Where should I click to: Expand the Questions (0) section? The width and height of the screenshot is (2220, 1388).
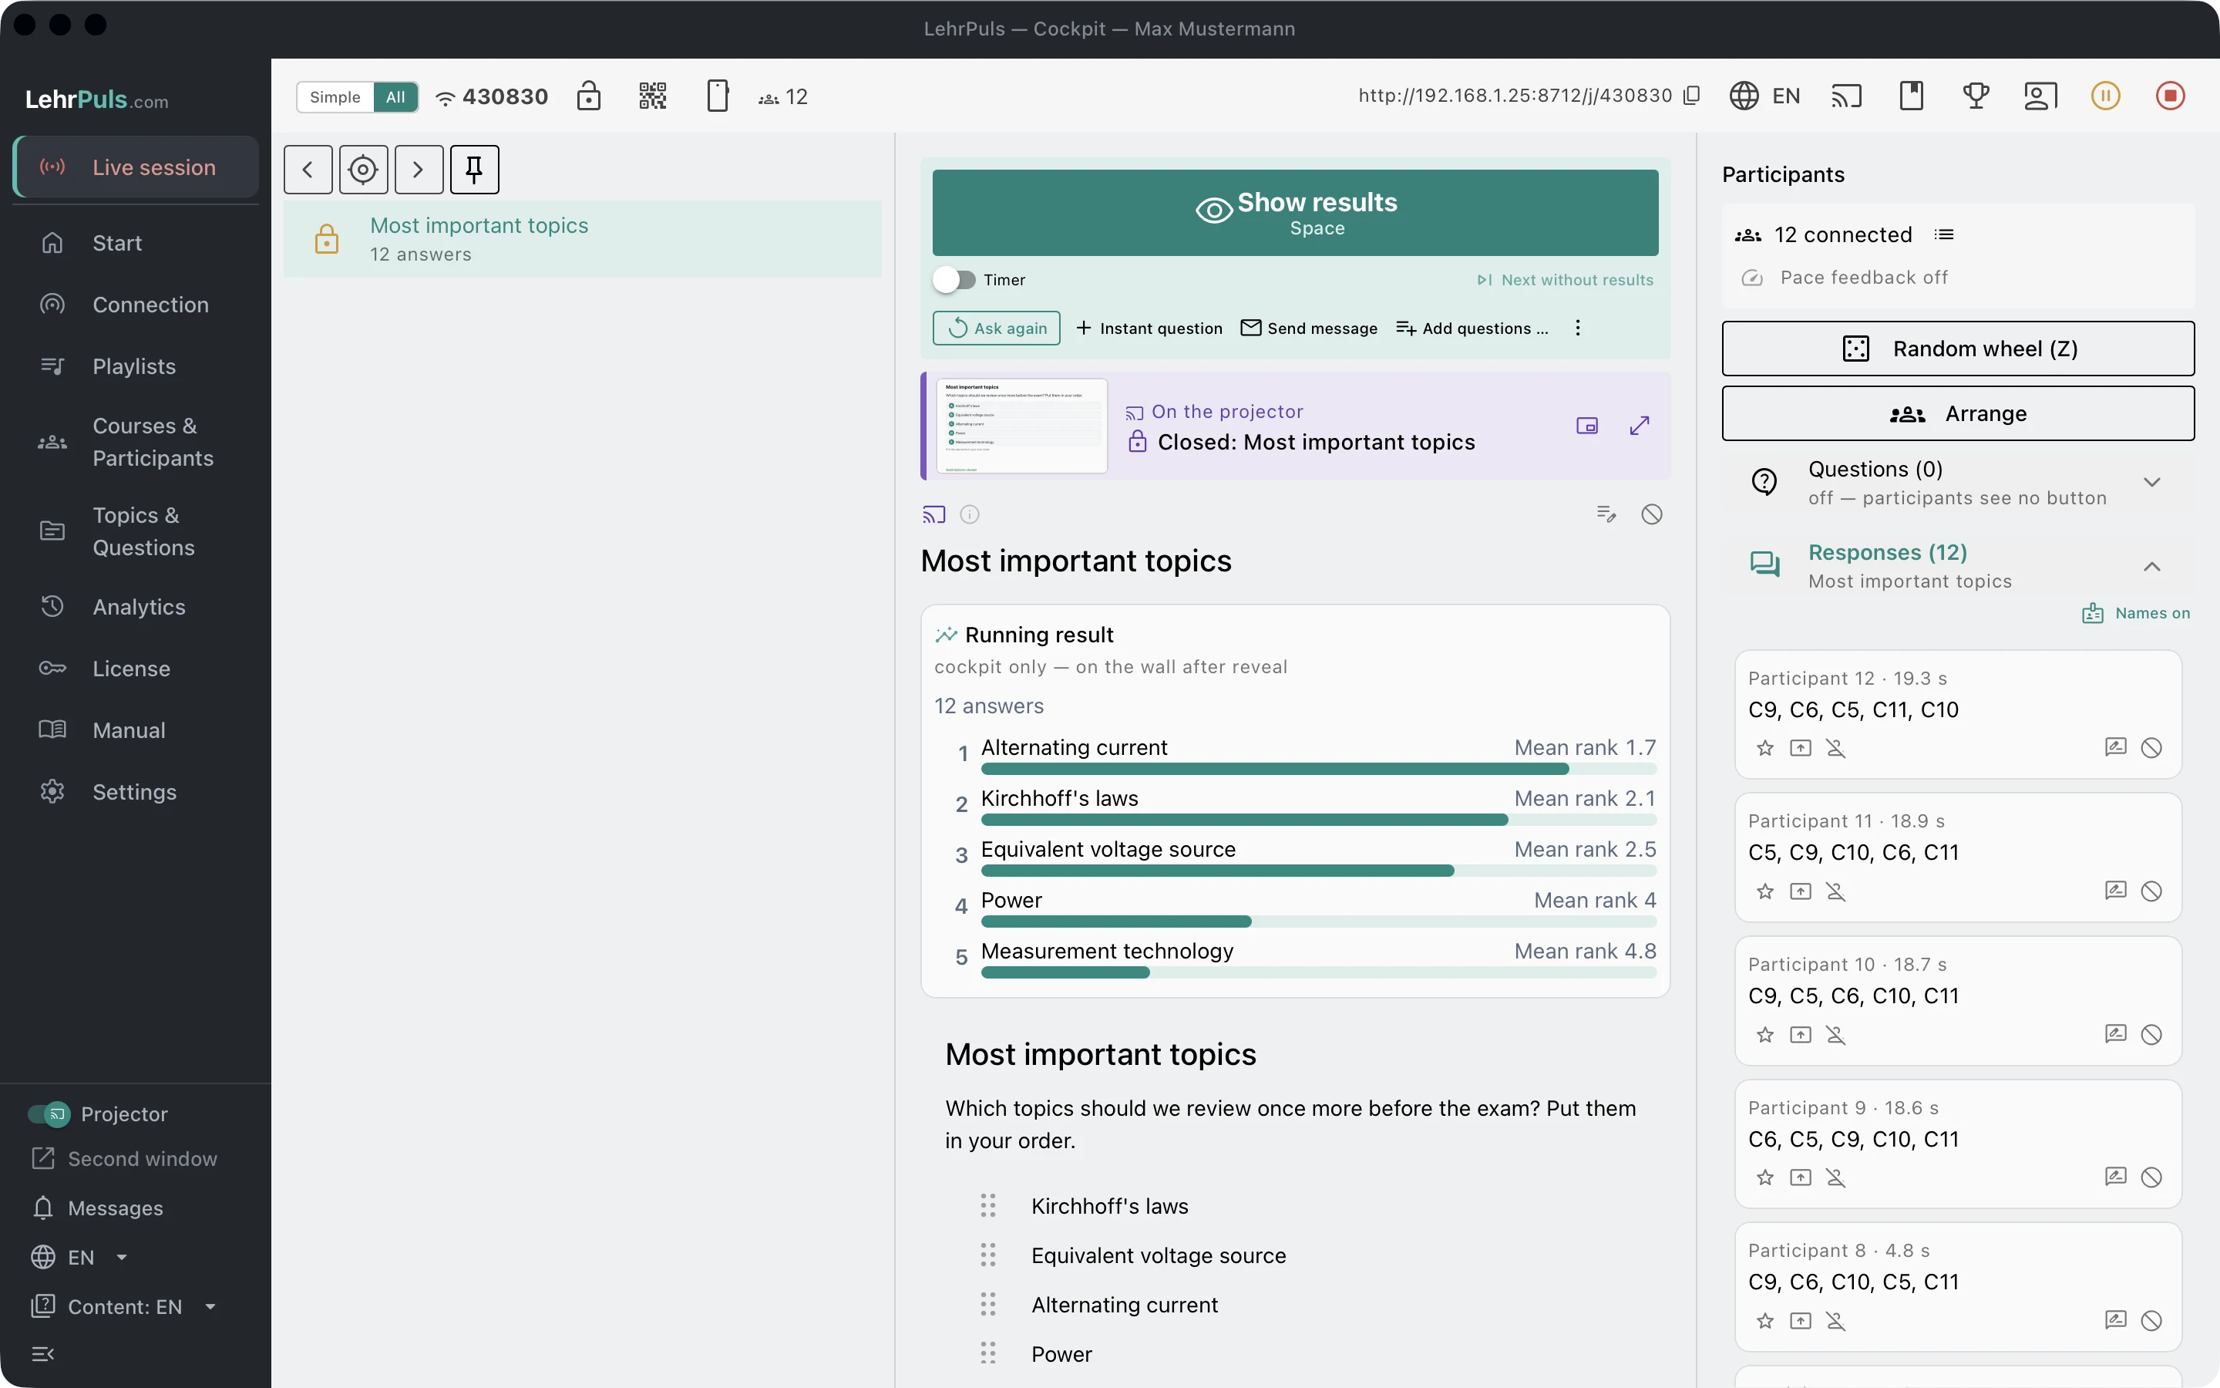(x=2151, y=483)
